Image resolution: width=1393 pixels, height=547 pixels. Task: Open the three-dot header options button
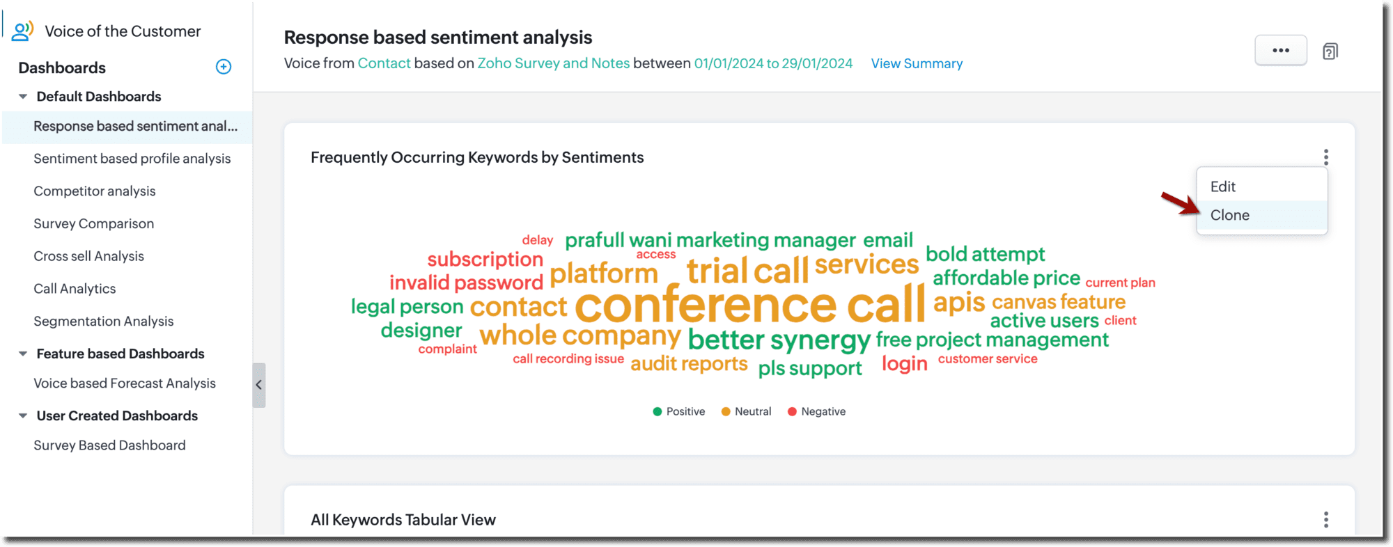[1280, 50]
